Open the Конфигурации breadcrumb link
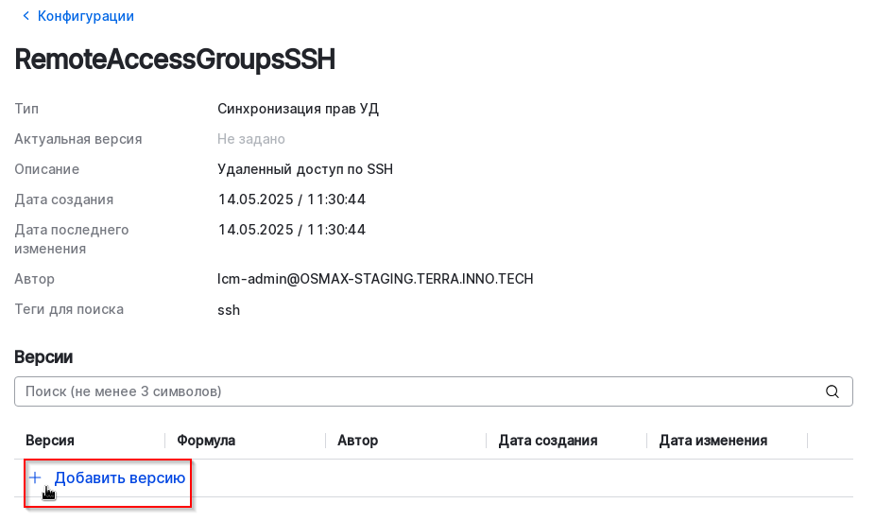This screenshot has height=521, width=875. point(85,16)
